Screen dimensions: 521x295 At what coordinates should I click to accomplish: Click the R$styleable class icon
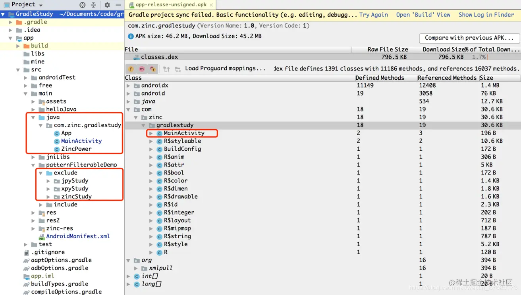tap(159, 141)
